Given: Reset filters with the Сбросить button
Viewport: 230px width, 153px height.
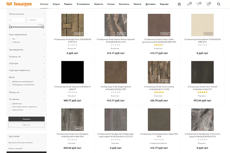Looking at the screenshot, I should click(26, 125).
